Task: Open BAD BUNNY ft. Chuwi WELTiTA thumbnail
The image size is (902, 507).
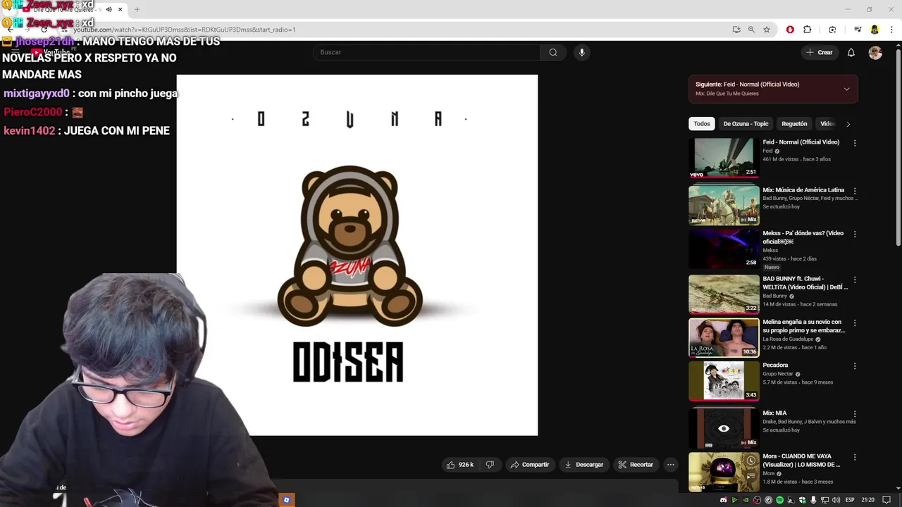Action: (724, 294)
